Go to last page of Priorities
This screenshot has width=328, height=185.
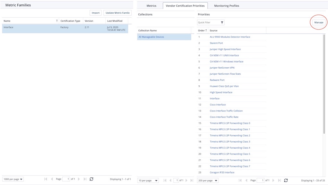click(x=279, y=181)
